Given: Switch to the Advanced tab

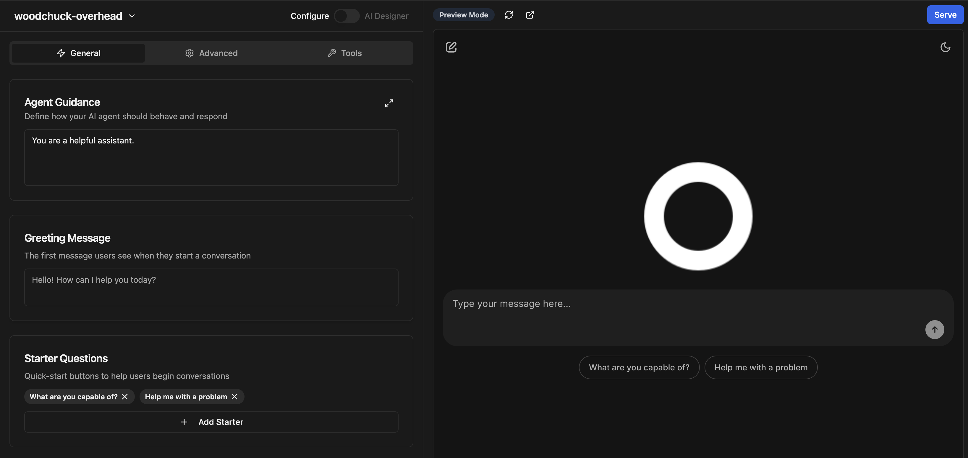Looking at the screenshot, I should coord(212,53).
